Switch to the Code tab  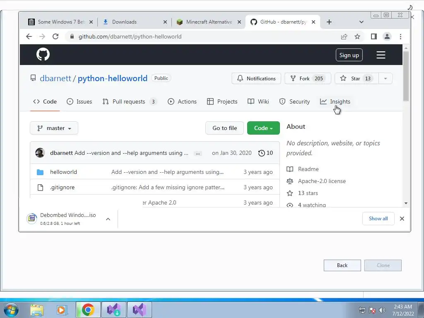pos(45,102)
